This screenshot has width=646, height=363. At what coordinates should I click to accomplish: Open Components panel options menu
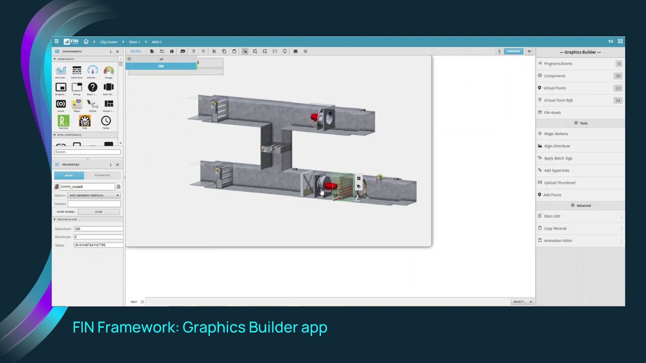(x=111, y=51)
